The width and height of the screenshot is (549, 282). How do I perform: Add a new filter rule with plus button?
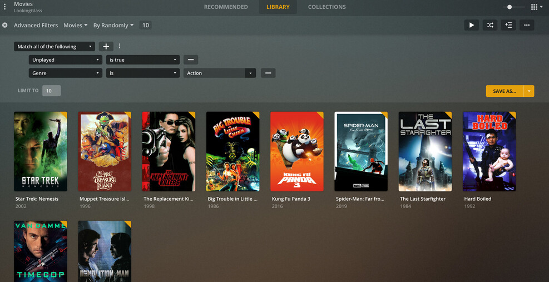click(x=106, y=46)
